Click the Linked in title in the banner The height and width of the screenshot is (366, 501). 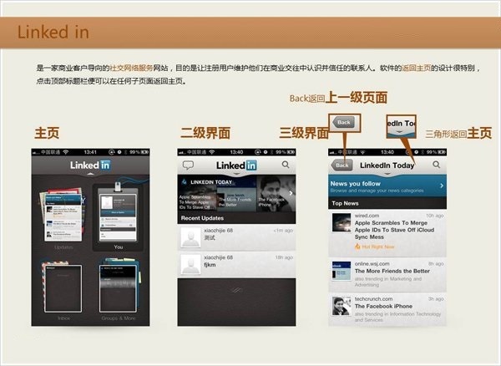(53, 33)
